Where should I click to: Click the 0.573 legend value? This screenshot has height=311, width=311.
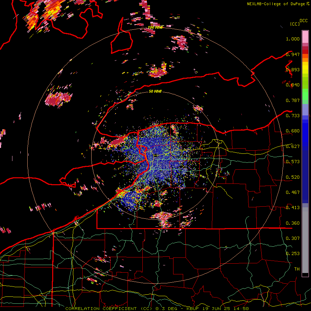click(x=293, y=162)
